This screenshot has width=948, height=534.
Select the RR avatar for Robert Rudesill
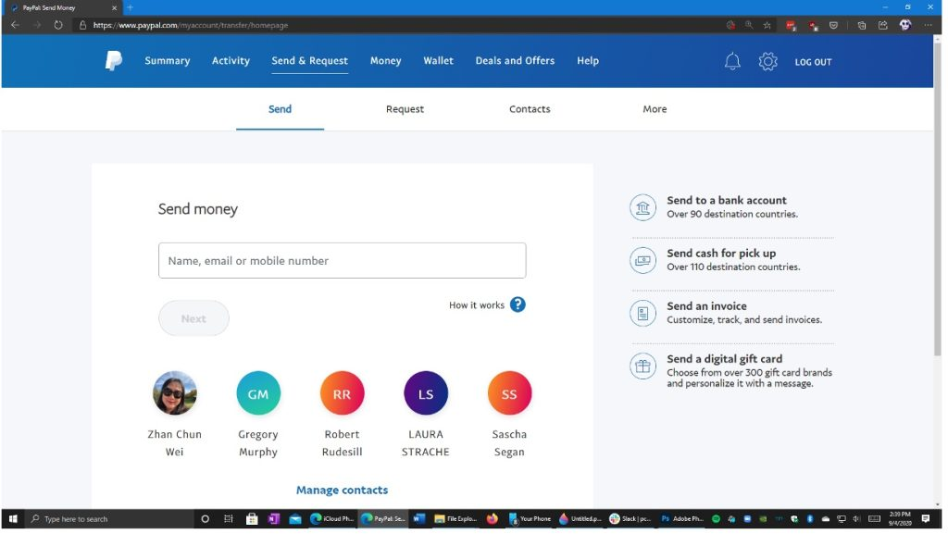(343, 393)
